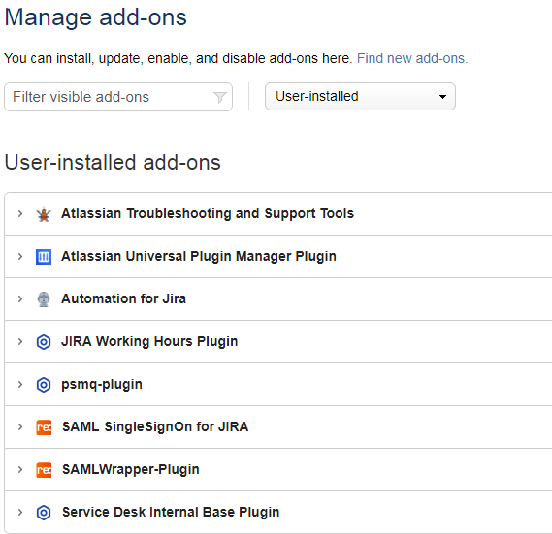This screenshot has height=534, width=552.
Task: Select Service Desk Internal Base Plugin name
Action: [171, 512]
